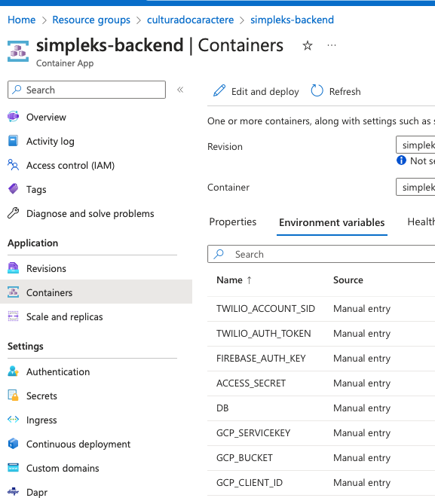Image resolution: width=435 pixels, height=498 pixels.
Task: Click the Containers sidebar icon
Action: tap(13, 292)
